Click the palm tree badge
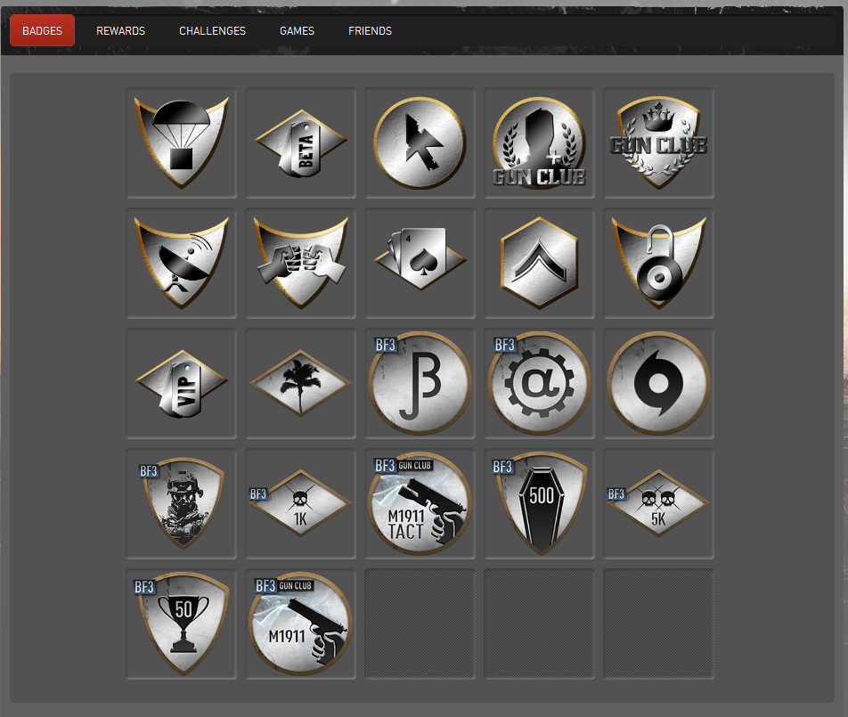The height and width of the screenshot is (717, 848). [x=301, y=383]
